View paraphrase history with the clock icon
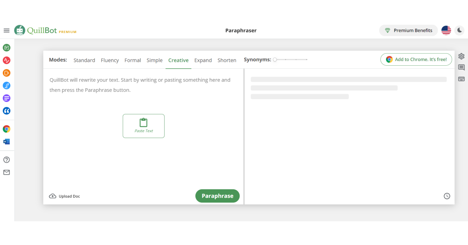The height and width of the screenshot is (245, 468). [447, 196]
